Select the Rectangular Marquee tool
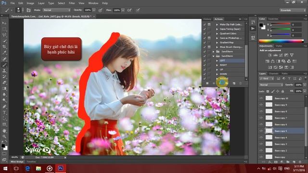 [x=4, y=29]
